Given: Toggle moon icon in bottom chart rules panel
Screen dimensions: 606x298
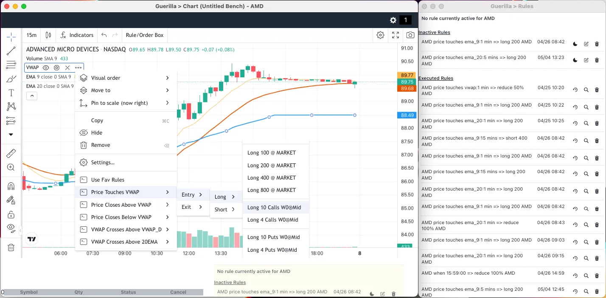Looking at the screenshot, I should 372,294.
